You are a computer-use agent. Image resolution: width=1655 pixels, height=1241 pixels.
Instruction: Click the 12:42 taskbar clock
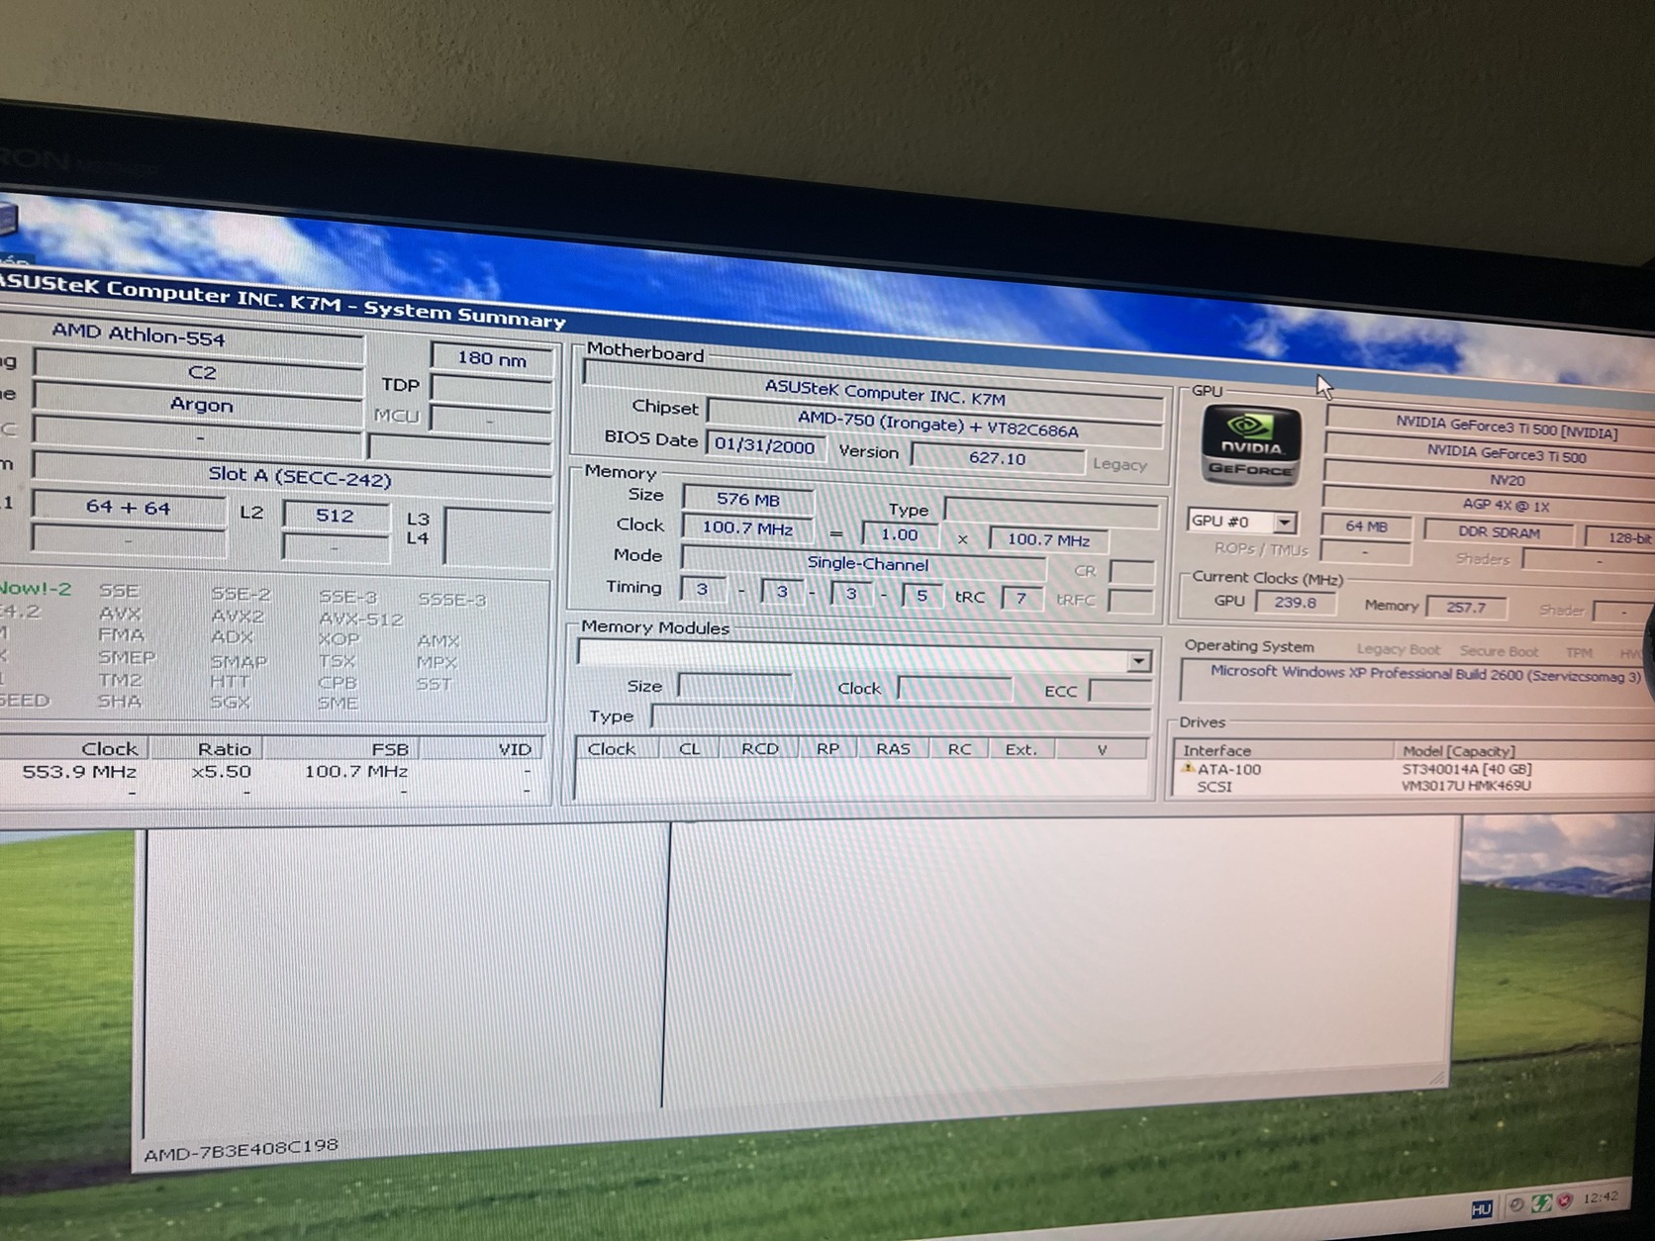coord(1600,1197)
